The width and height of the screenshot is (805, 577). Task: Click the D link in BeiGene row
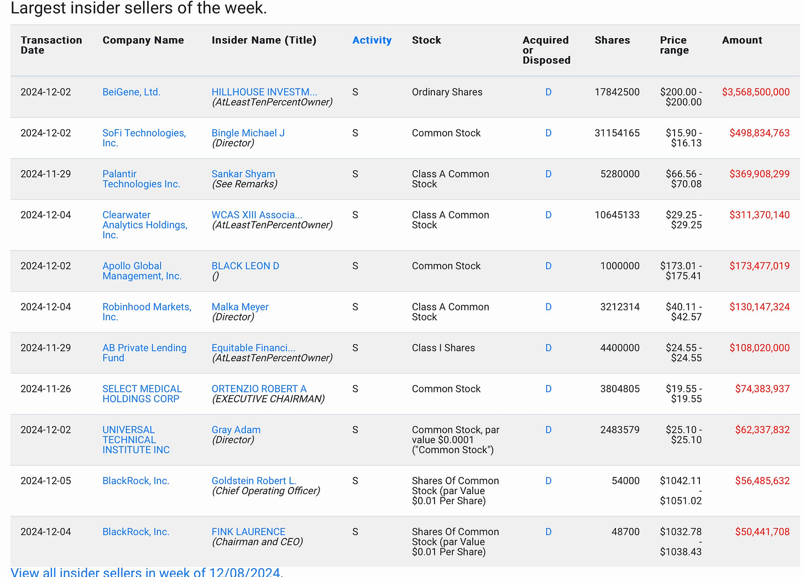point(548,92)
